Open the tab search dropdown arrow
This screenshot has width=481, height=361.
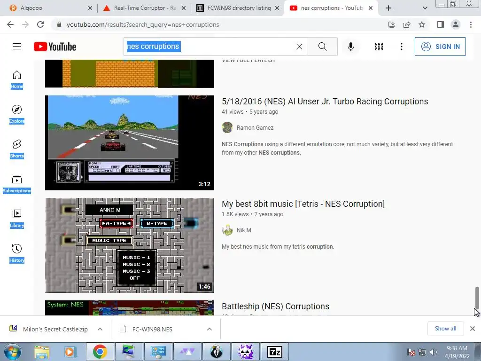pos(425,8)
